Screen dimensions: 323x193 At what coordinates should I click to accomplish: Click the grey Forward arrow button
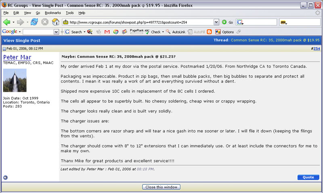coord(21,22)
